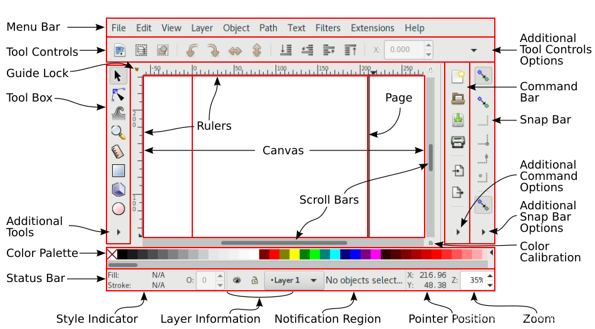The image size is (595, 329).
Task: Toggle snap nodes highlighted button
Action: tap(483, 205)
